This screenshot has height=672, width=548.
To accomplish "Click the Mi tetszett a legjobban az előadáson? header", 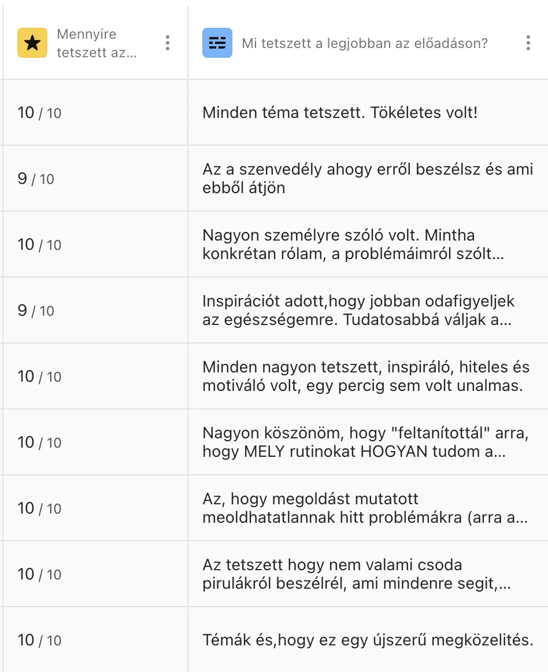I will [x=365, y=43].
